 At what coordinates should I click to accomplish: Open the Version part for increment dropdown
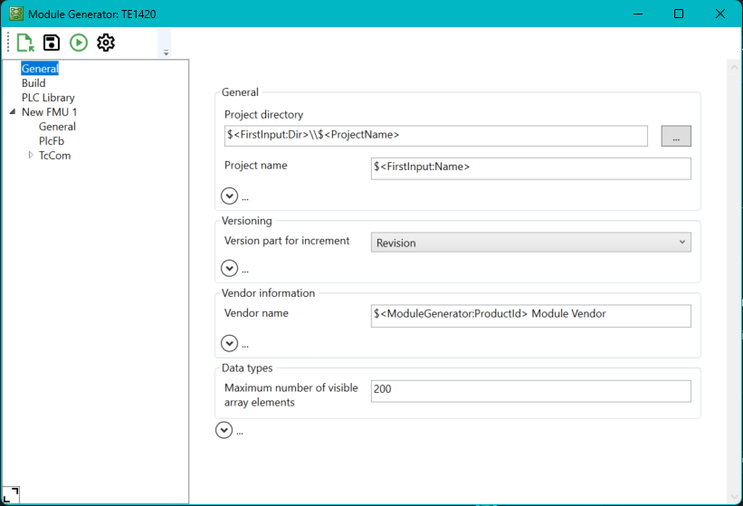(x=530, y=243)
